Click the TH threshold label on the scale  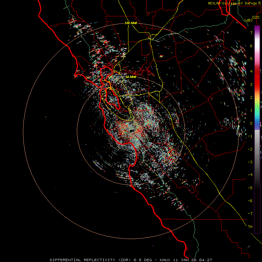[x=250, y=227]
